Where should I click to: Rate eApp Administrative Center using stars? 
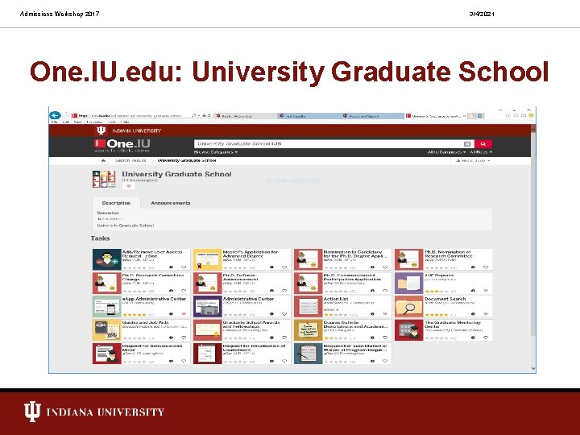coord(135,315)
